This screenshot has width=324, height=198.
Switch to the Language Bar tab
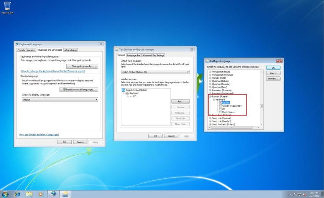[133, 55]
